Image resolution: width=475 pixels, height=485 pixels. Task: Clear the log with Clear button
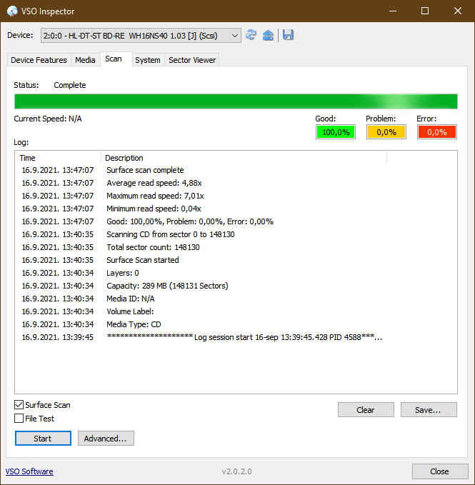(x=365, y=410)
